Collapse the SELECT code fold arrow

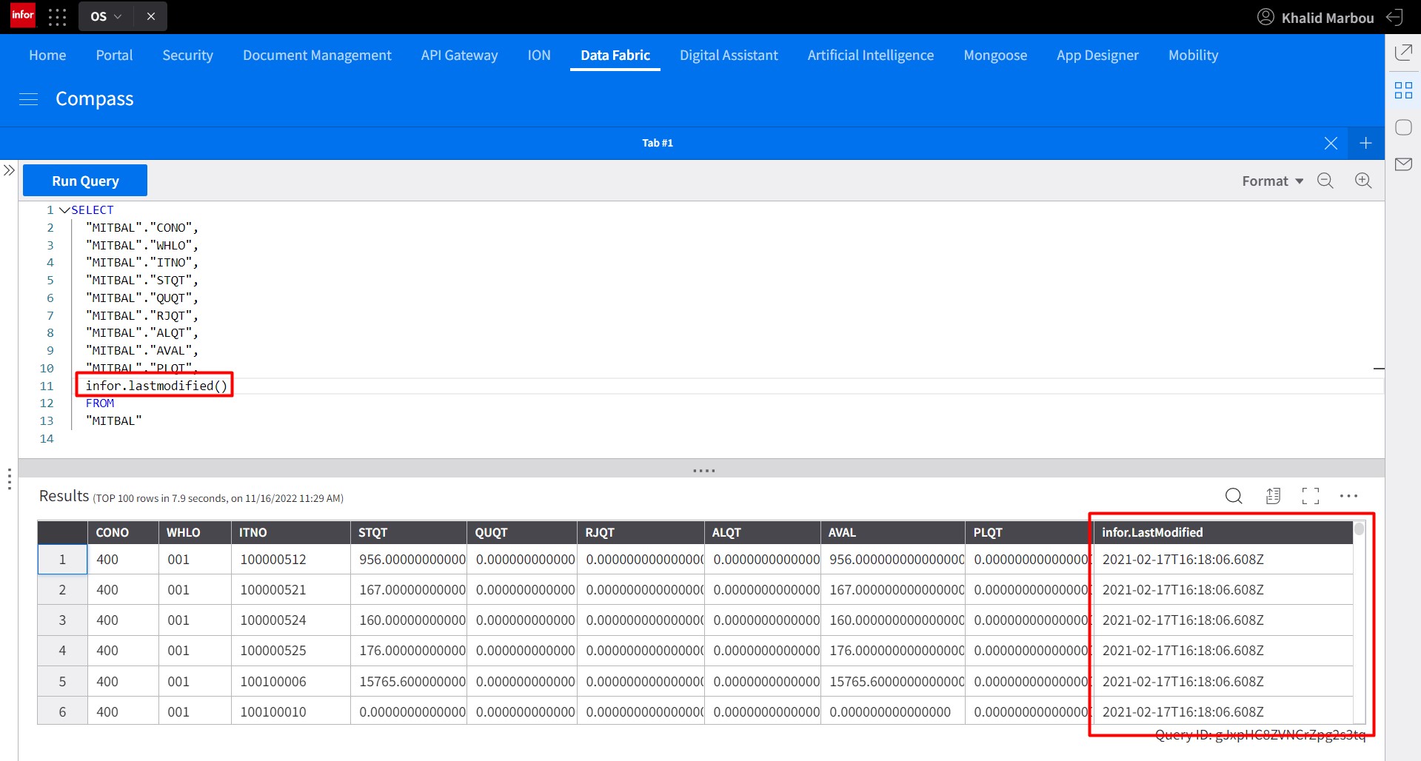[64, 210]
